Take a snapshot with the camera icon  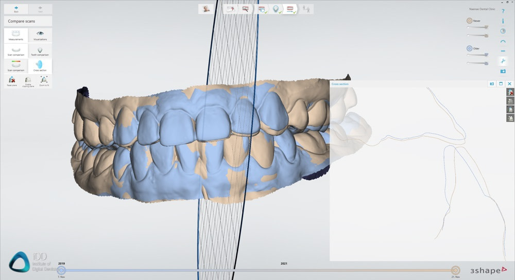click(x=503, y=71)
